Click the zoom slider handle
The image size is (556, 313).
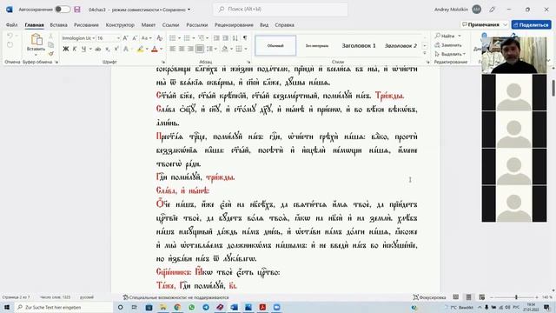(516, 297)
